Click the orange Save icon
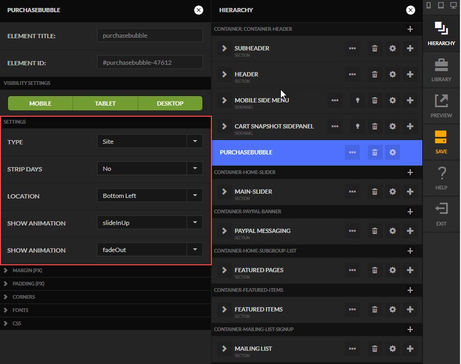Viewport: 461px width, 364px height. [441, 142]
